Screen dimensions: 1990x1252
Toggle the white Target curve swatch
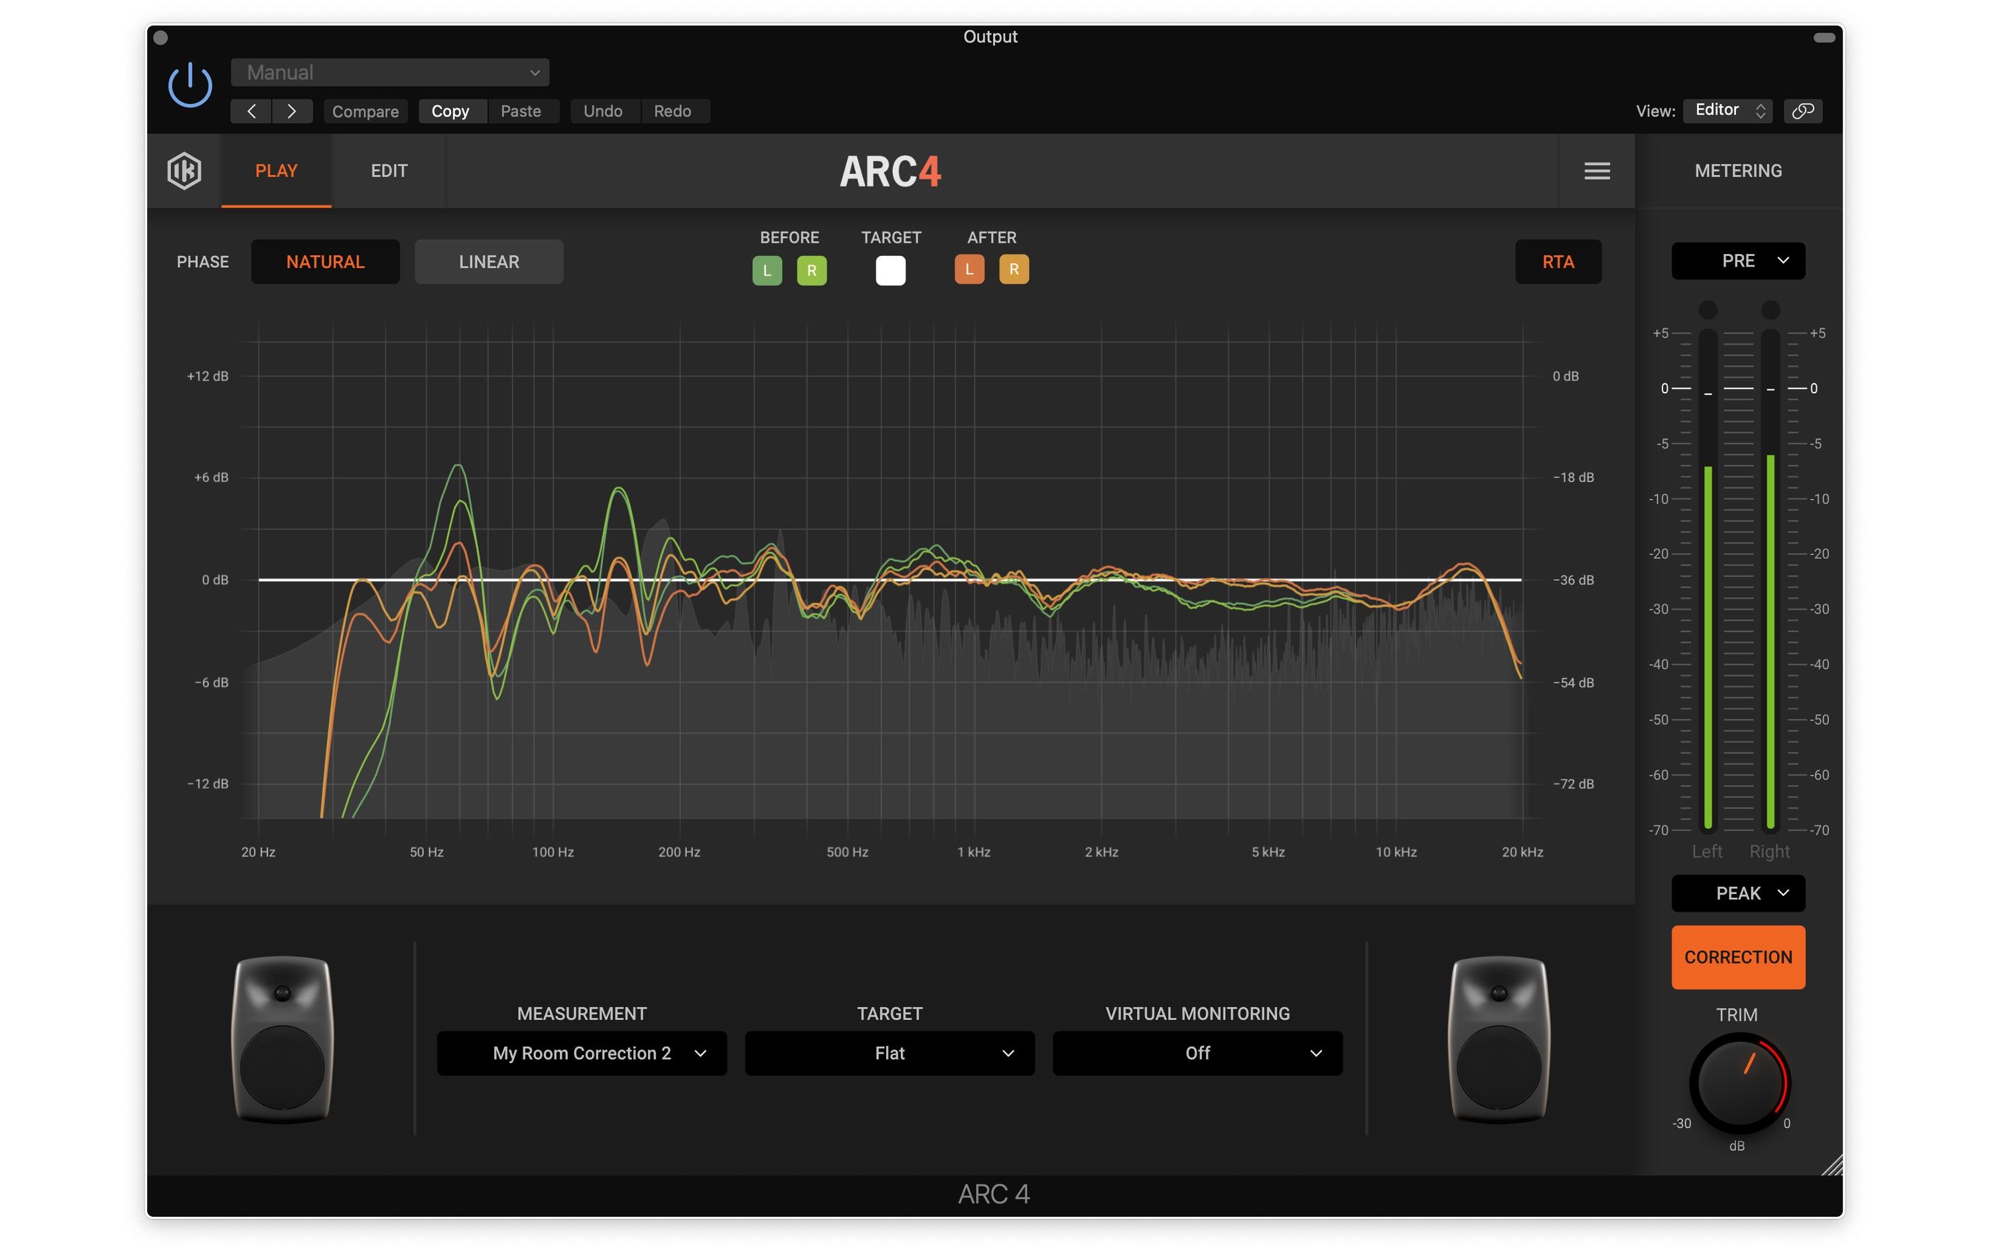[890, 271]
